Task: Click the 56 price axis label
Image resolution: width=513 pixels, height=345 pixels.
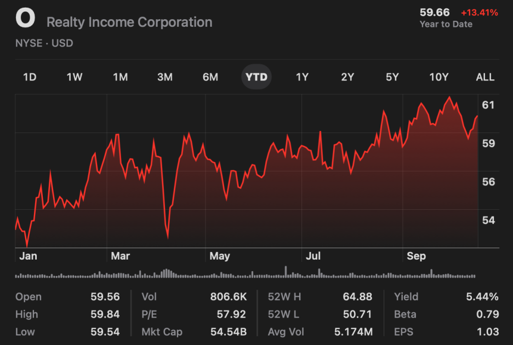Action: click(x=488, y=182)
